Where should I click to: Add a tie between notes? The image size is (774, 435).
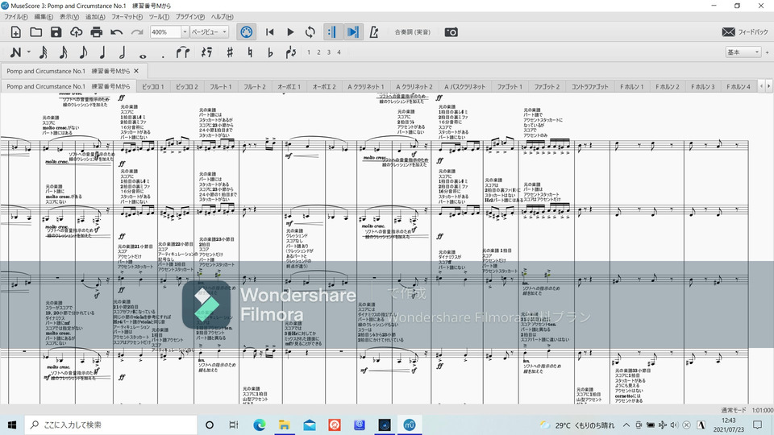[183, 52]
